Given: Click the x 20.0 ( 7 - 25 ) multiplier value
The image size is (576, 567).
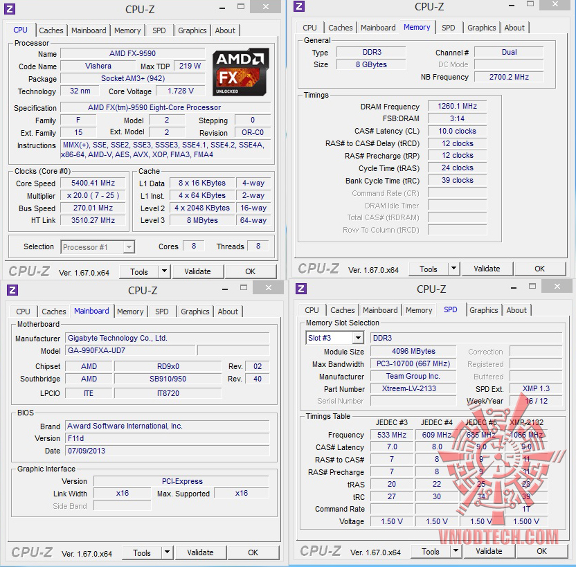Looking at the screenshot, I should point(93,195).
